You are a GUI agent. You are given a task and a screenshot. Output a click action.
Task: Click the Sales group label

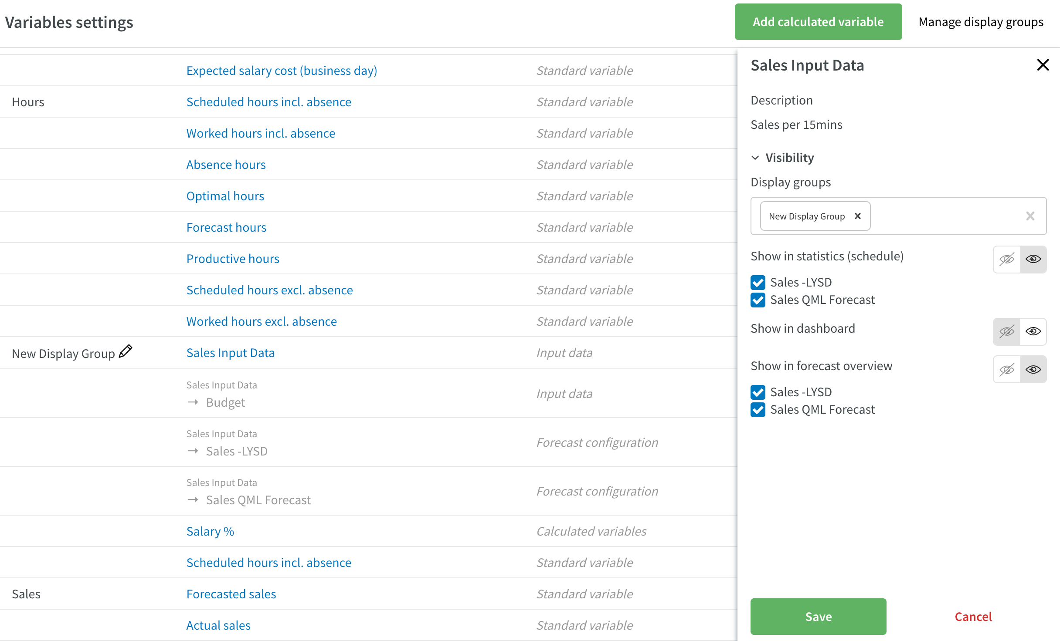(x=26, y=594)
